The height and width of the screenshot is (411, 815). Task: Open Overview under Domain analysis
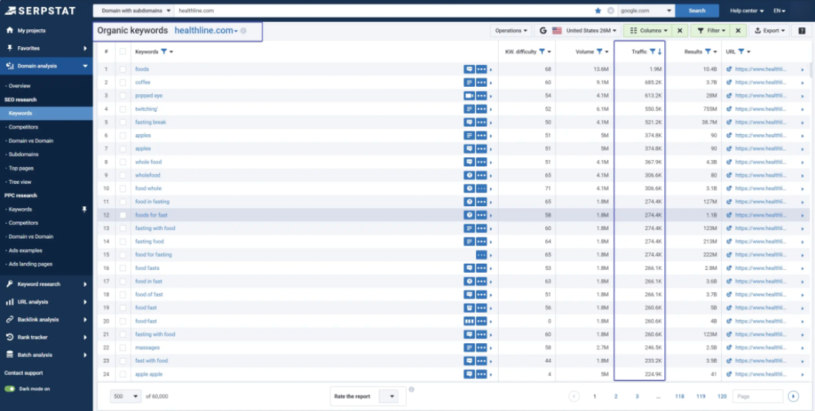[19, 86]
